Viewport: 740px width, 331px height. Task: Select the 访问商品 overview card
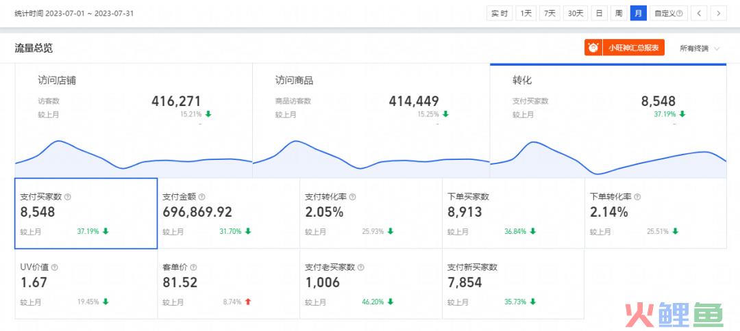(371, 120)
